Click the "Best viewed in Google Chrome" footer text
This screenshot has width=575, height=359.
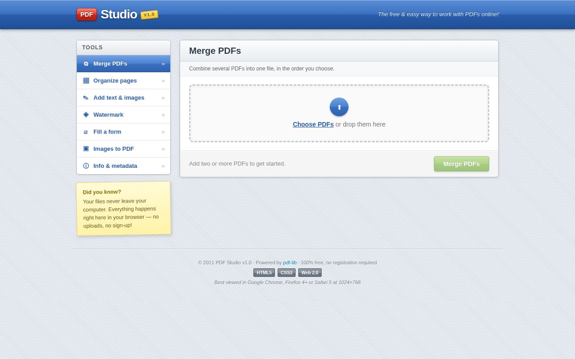[287, 282]
